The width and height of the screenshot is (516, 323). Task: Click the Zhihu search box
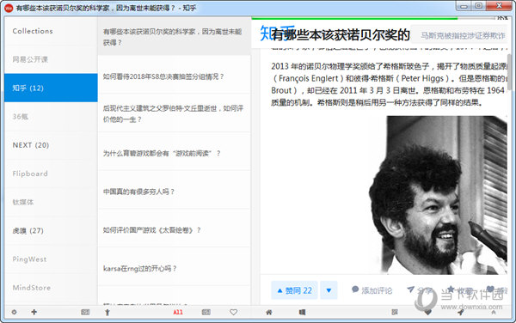click(x=459, y=35)
